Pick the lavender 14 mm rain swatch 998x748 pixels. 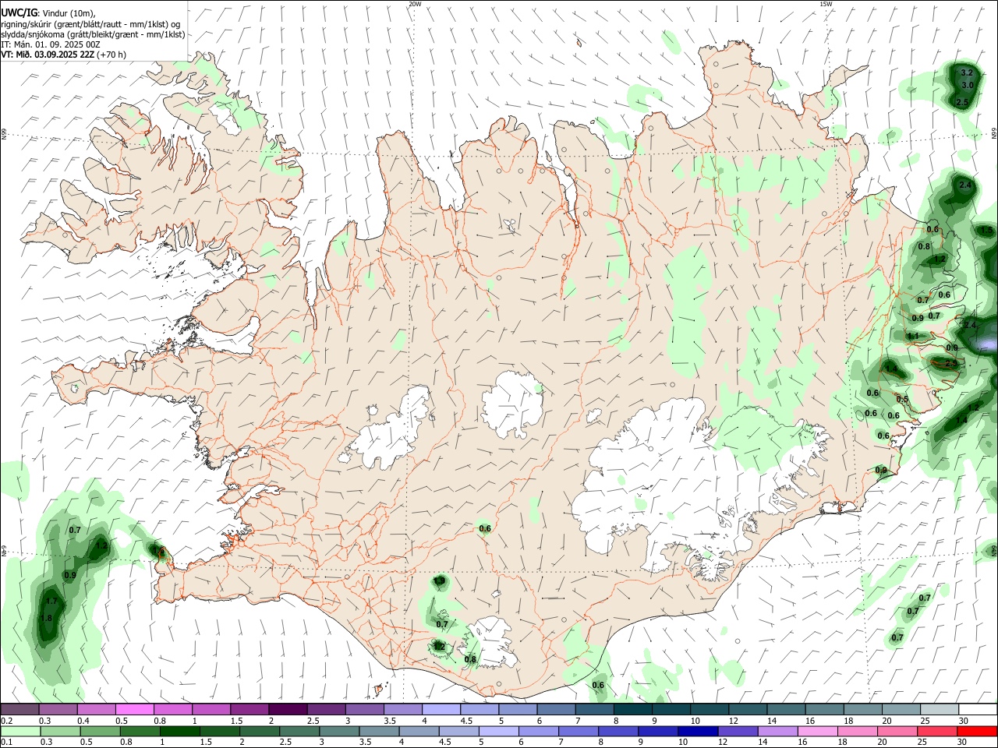click(777, 731)
